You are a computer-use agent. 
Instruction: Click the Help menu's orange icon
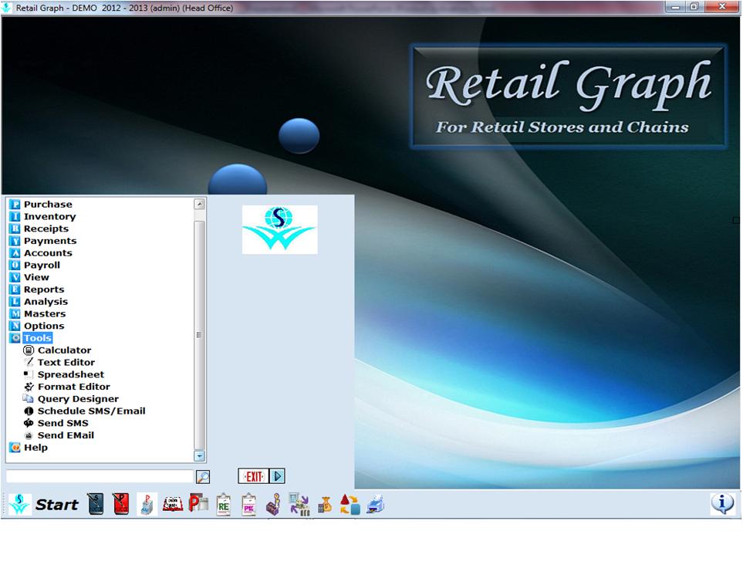pyautogui.click(x=15, y=448)
